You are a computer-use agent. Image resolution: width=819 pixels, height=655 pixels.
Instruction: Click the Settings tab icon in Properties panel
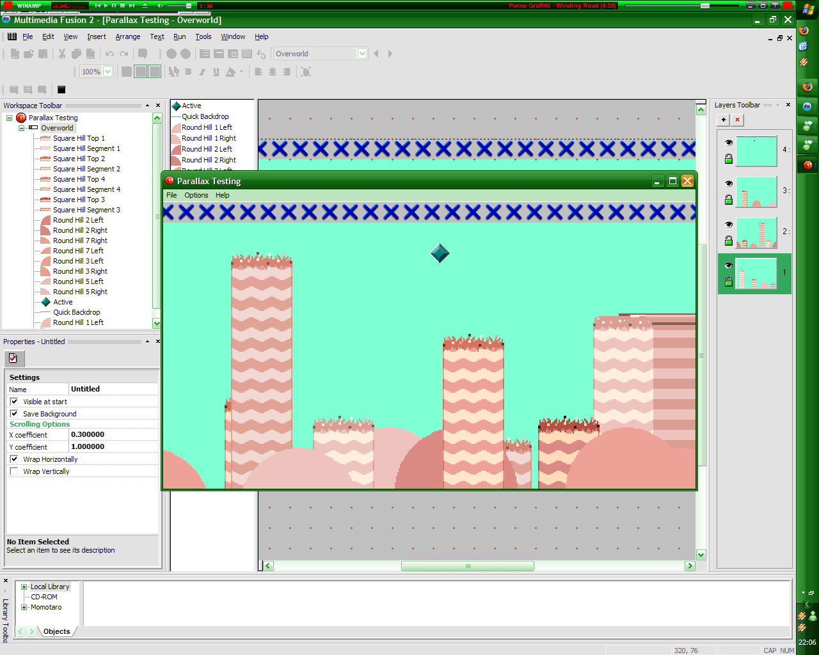[x=13, y=358]
